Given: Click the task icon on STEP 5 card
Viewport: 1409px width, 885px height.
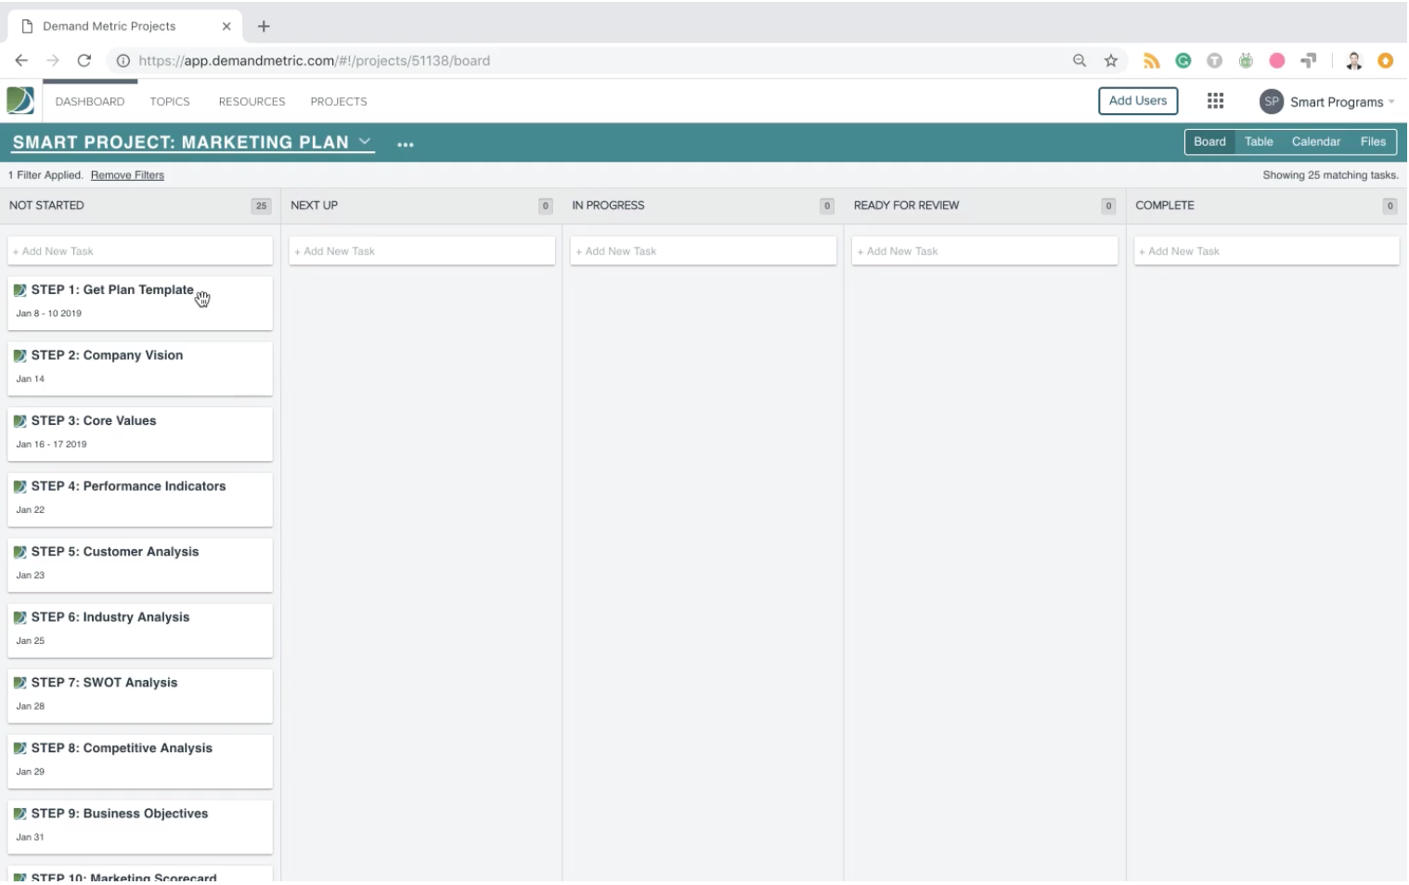Looking at the screenshot, I should point(20,552).
